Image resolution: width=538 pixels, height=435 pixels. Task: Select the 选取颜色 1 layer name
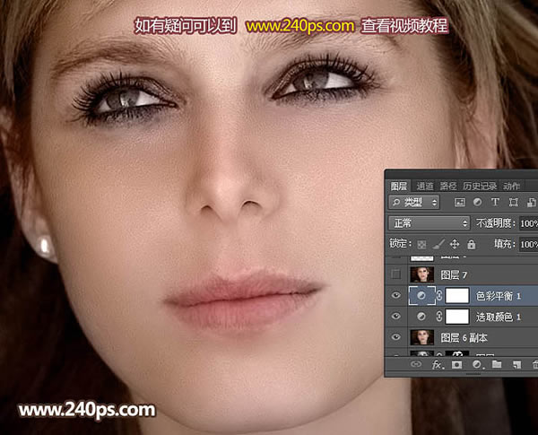point(499,317)
